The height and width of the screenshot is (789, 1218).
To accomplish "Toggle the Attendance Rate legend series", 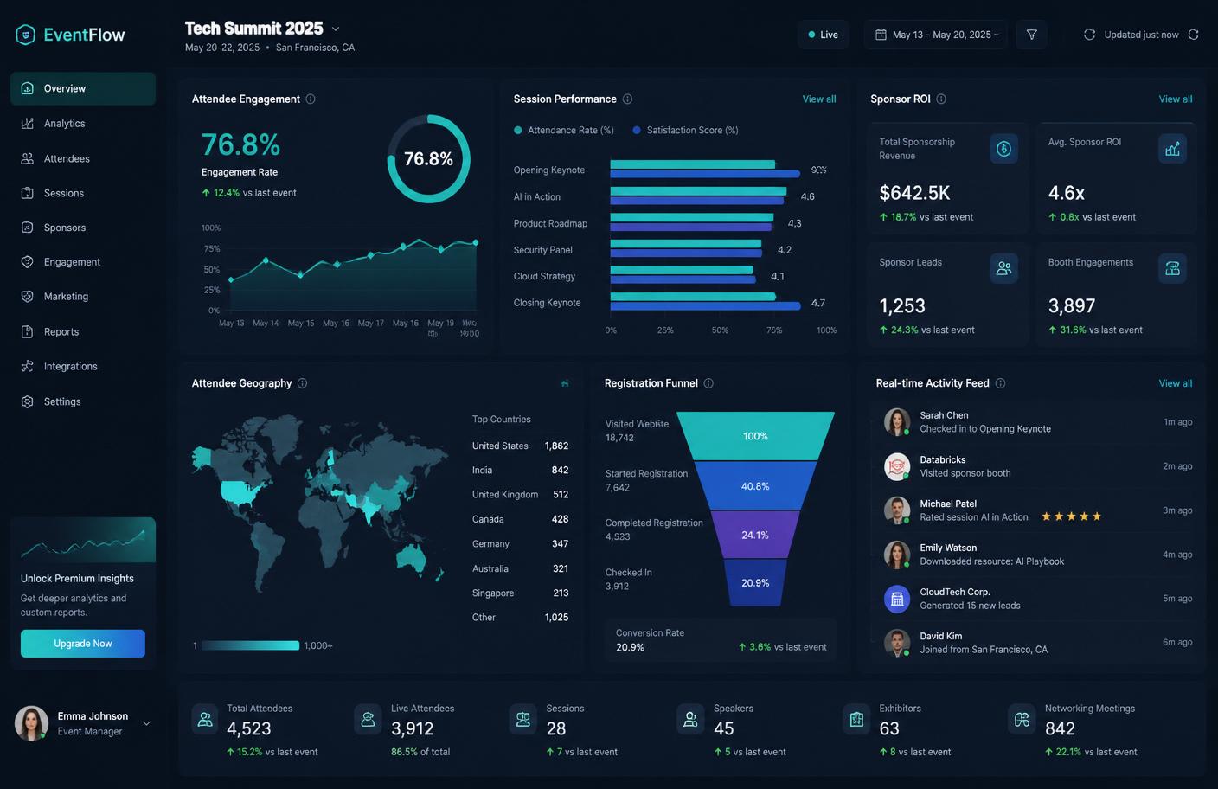I will (564, 131).
